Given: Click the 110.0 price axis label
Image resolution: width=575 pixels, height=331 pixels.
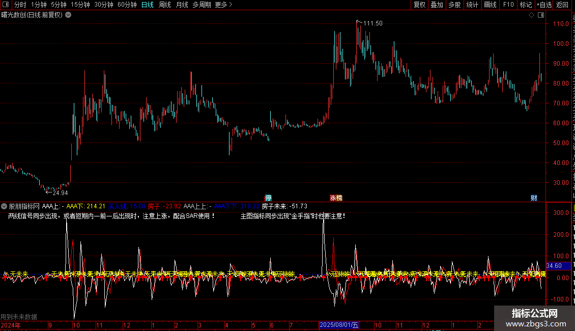Looking at the screenshot, I should (x=561, y=23).
